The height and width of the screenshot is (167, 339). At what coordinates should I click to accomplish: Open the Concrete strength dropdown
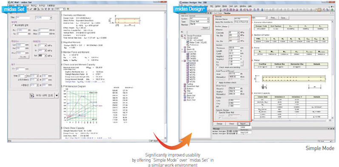click(234, 32)
